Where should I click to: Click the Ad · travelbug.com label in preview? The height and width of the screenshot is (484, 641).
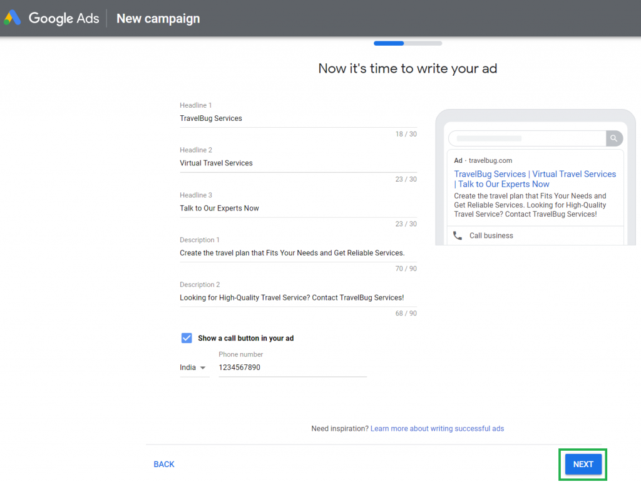tap(483, 161)
